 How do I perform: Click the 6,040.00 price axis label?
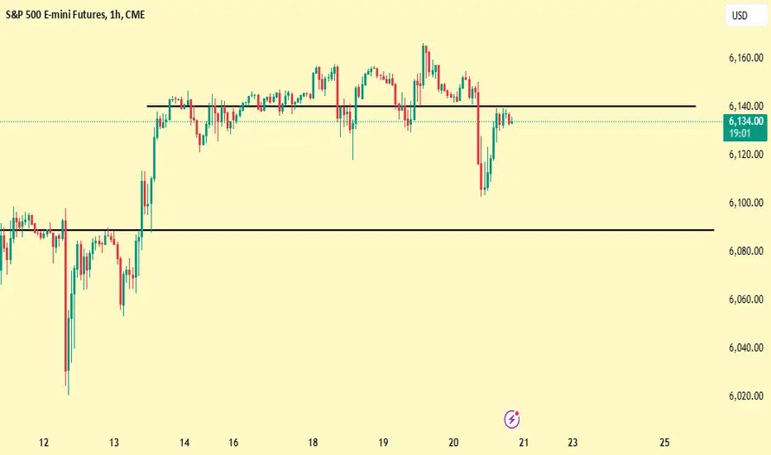click(x=746, y=347)
